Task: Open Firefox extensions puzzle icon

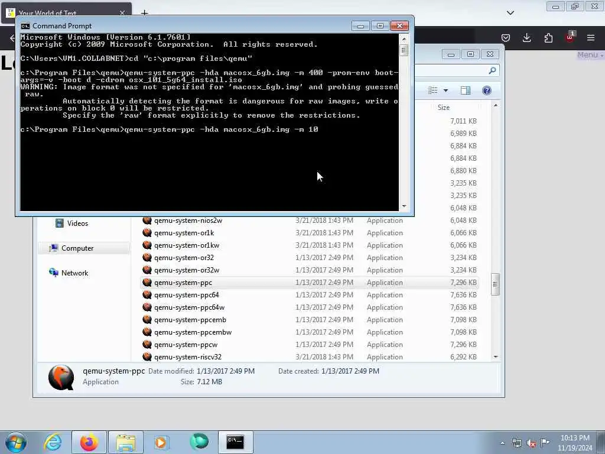Action: tap(548, 37)
